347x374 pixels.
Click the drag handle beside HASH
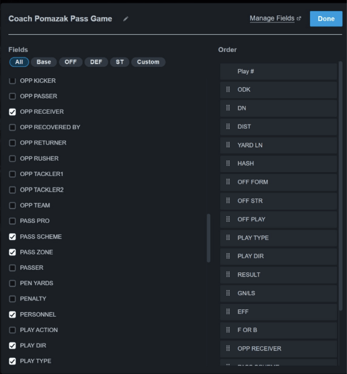click(228, 163)
